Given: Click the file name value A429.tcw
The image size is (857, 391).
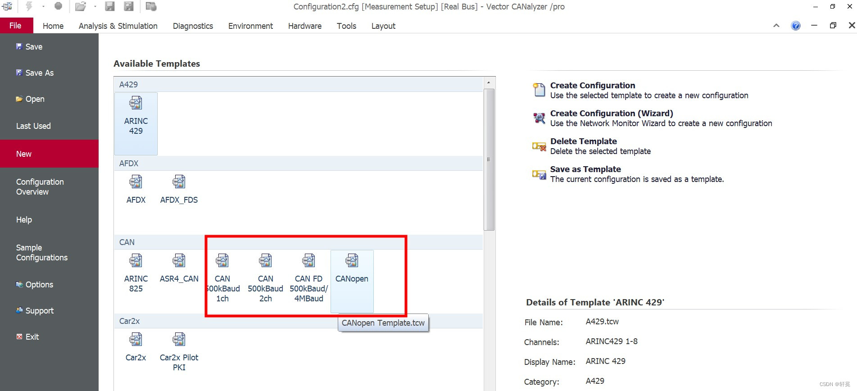Looking at the screenshot, I should click(x=602, y=322).
